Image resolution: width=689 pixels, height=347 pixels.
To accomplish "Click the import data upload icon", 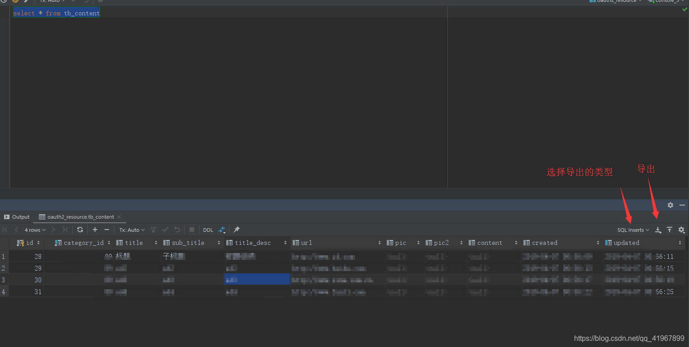I will click(670, 230).
